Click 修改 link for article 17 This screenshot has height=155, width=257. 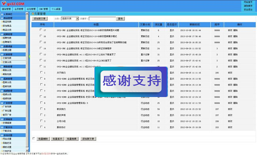pos(230,30)
